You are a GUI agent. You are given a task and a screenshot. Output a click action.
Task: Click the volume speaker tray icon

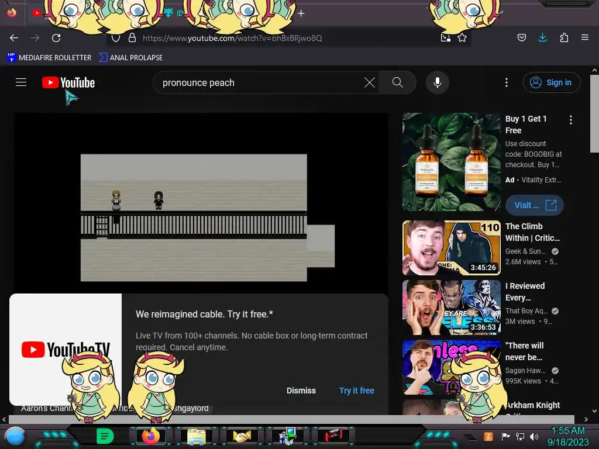tap(534, 436)
